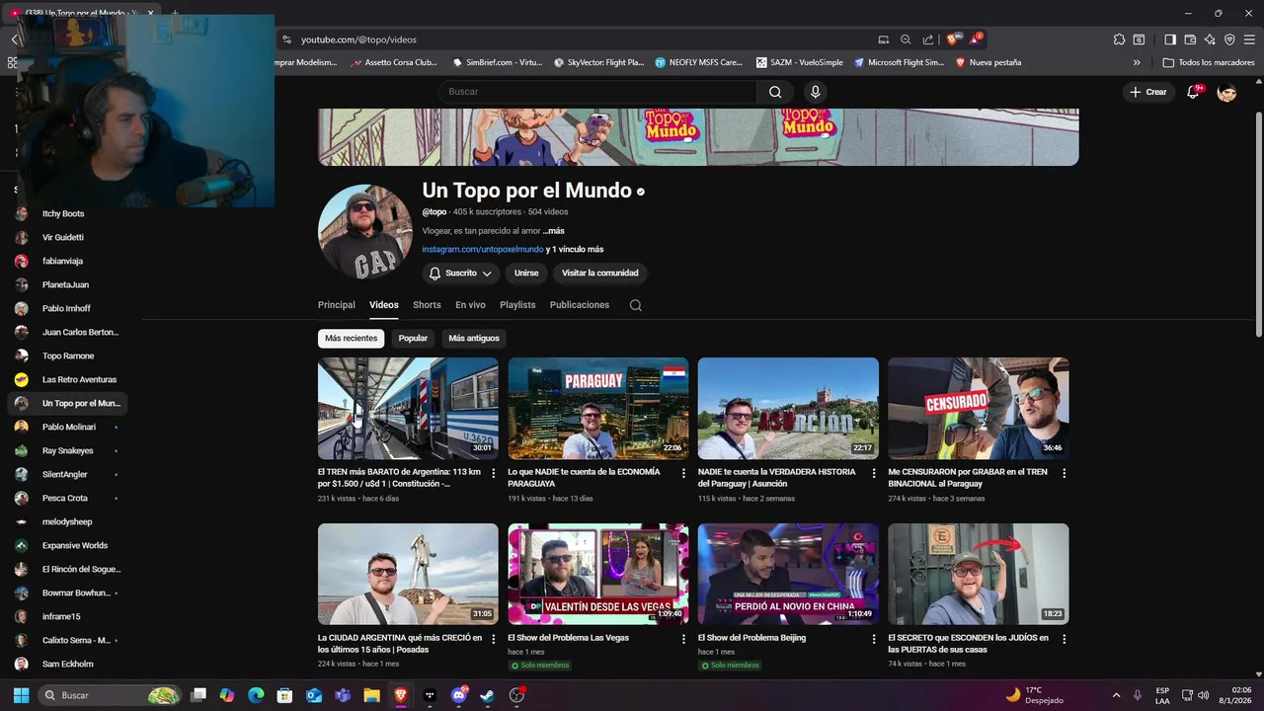Start voice search with the microphone icon
The image size is (1264, 711).
pyautogui.click(x=815, y=92)
